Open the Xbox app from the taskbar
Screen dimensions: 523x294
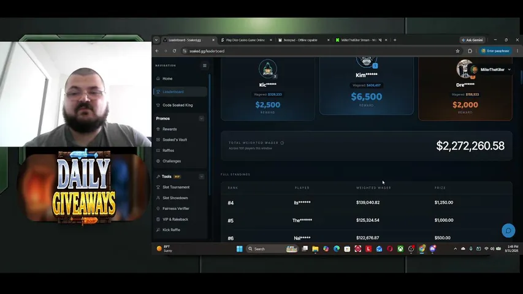click(x=400, y=249)
